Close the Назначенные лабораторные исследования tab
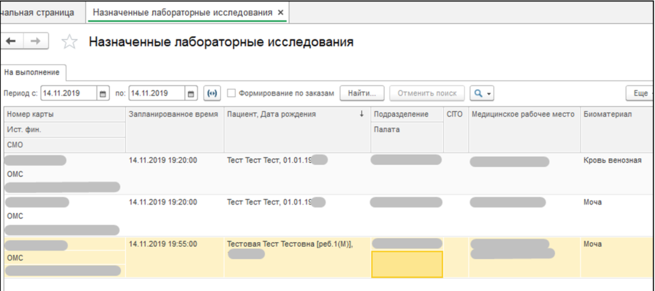Viewport: 655px width, 291px height. [x=281, y=13]
